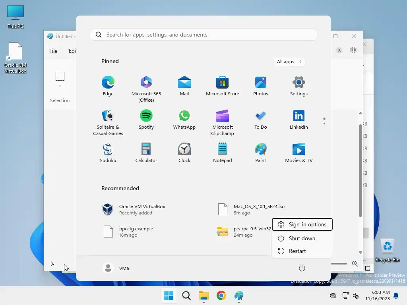Launch the Photos app
Image resolution: width=407 pixels, height=305 pixels.
tap(261, 86)
